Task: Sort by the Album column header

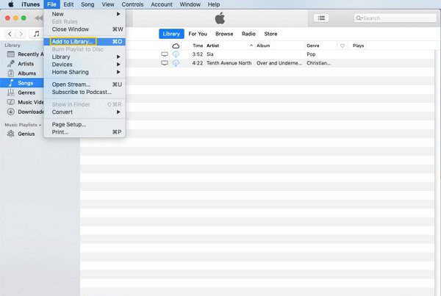Action: click(x=263, y=46)
